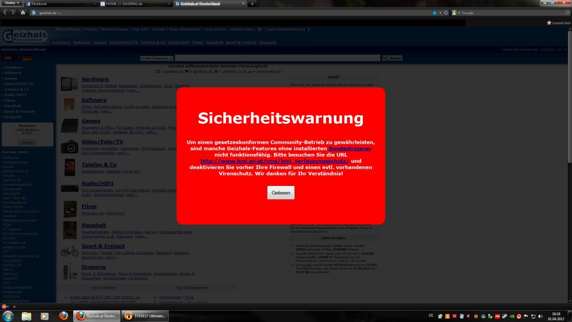
Task: Open a new tab with the plus icon
Action: pyautogui.click(x=252, y=4)
